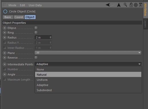
Task: Click the Circle Object ring icon
Action: coord(5,11)
